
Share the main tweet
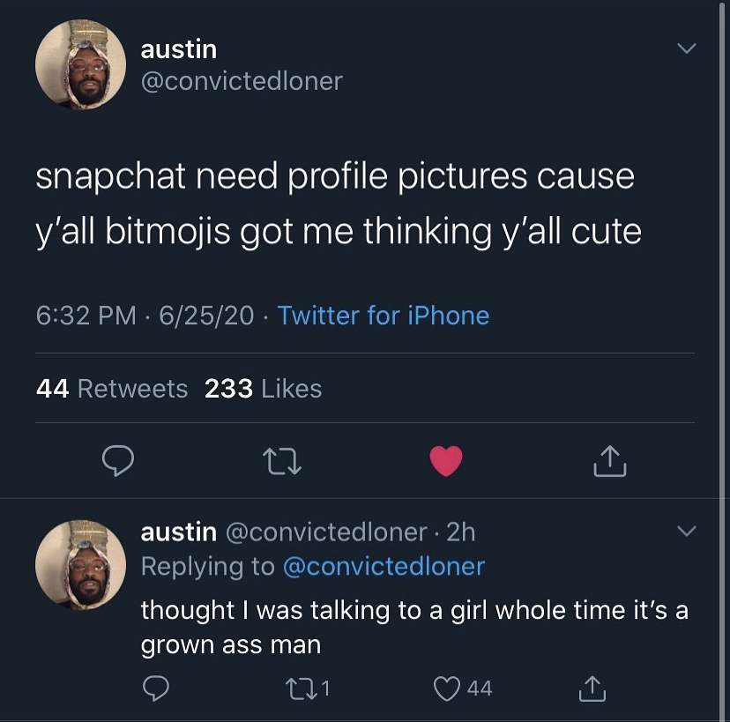(x=609, y=460)
